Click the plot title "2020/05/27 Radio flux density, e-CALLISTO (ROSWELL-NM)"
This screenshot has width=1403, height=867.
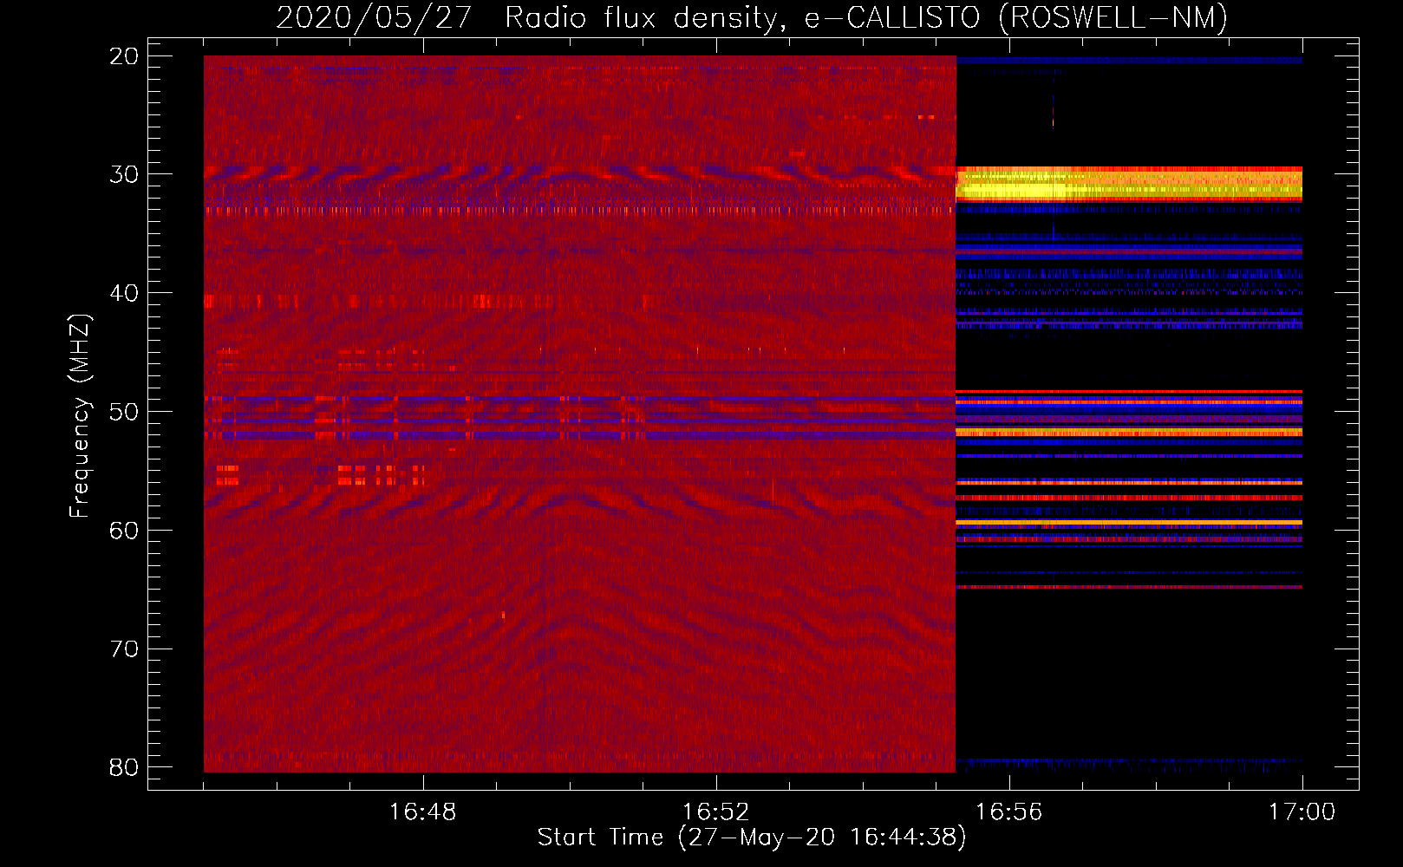(752, 17)
